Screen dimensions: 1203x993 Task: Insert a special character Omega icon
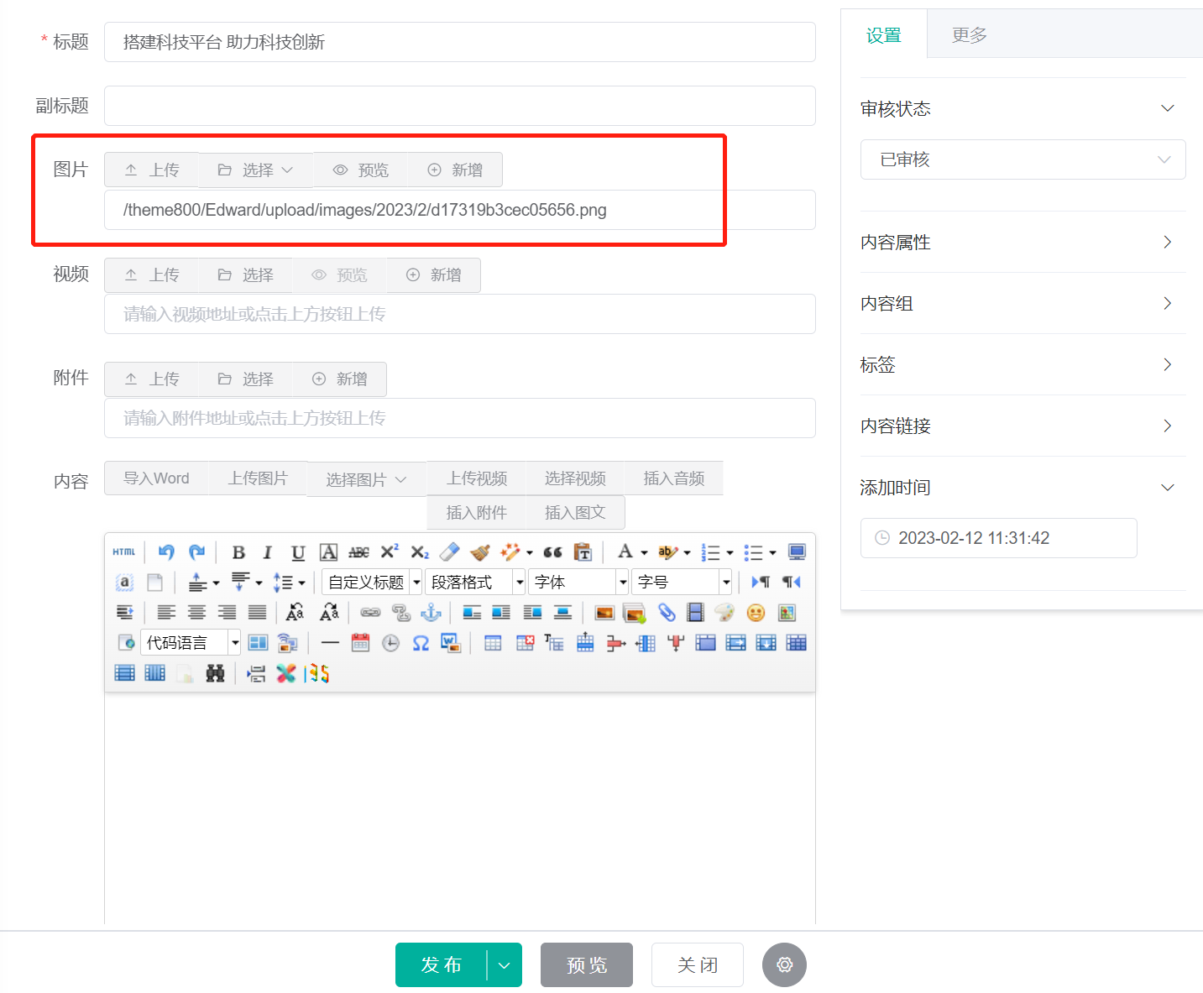[x=421, y=643]
